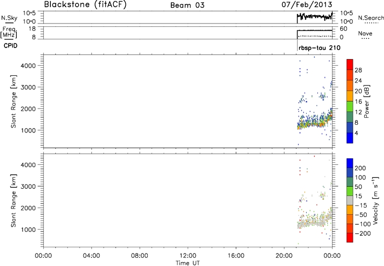Click the "24" value on Power colorbar
The image size is (384, 266).
click(x=358, y=81)
